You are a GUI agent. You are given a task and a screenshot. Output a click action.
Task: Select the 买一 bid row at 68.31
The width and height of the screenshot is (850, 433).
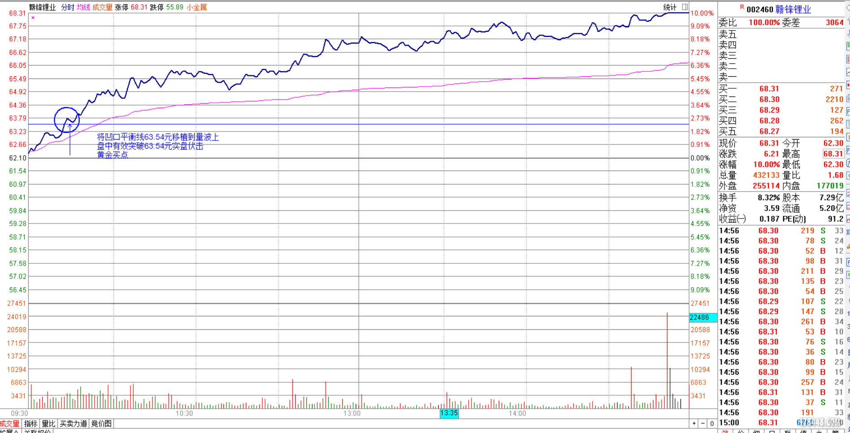781,89
